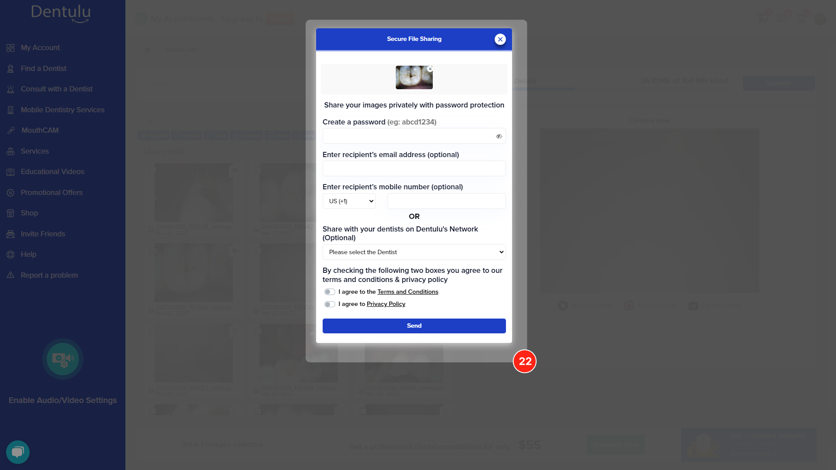
Task: Click the Consult with a Dentist icon
Action: coord(10,89)
